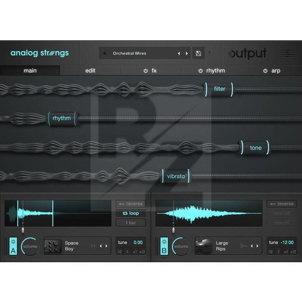
Task: Open the Large Rips source name browser
Action: tap(222, 246)
